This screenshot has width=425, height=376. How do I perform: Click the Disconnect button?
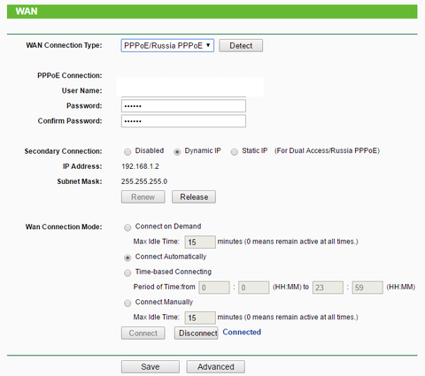tap(197, 333)
